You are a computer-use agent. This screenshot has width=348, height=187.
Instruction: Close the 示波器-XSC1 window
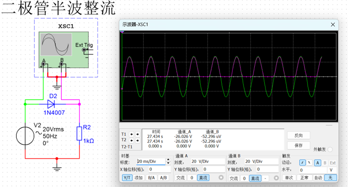tap(332, 25)
